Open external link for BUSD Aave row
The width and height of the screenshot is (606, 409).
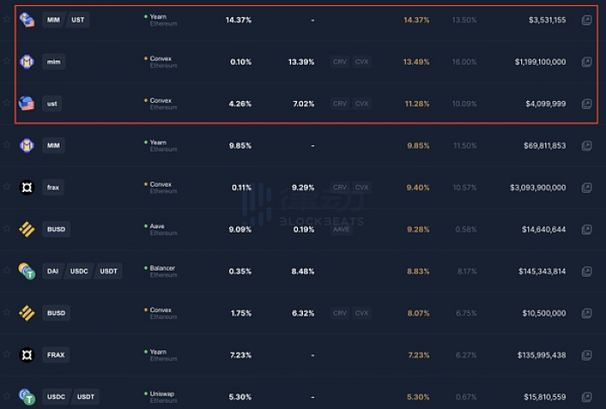(x=586, y=230)
